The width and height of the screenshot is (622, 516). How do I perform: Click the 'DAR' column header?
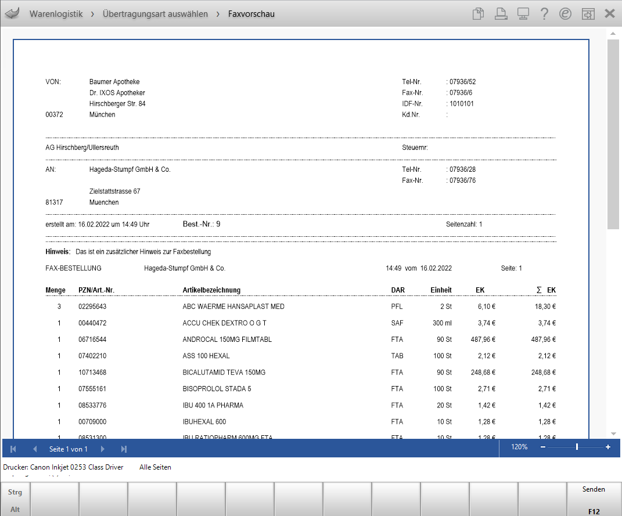pyautogui.click(x=398, y=290)
